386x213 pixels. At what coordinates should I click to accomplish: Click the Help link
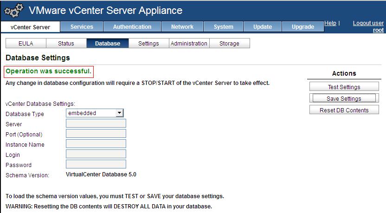tap(330, 23)
